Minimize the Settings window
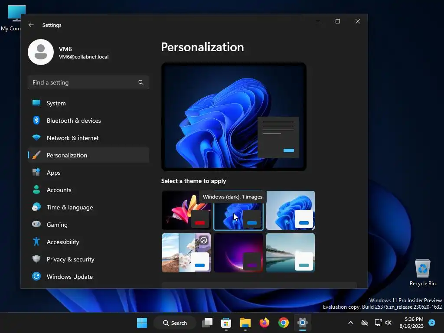This screenshot has height=333, width=444. pyautogui.click(x=318, y=21)
